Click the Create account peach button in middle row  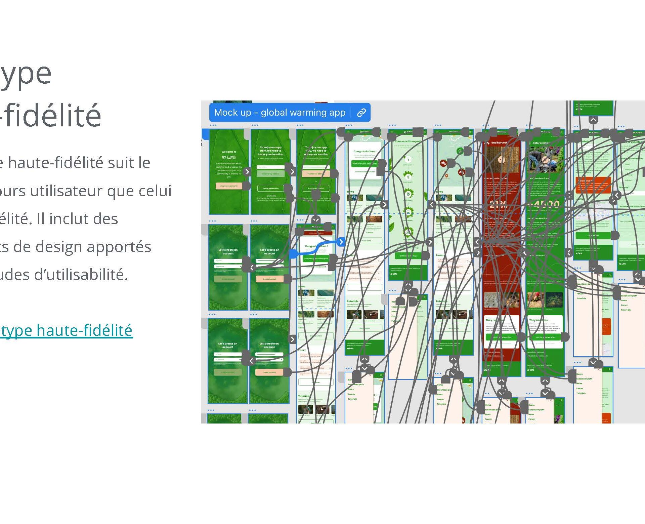coord(269,279)
